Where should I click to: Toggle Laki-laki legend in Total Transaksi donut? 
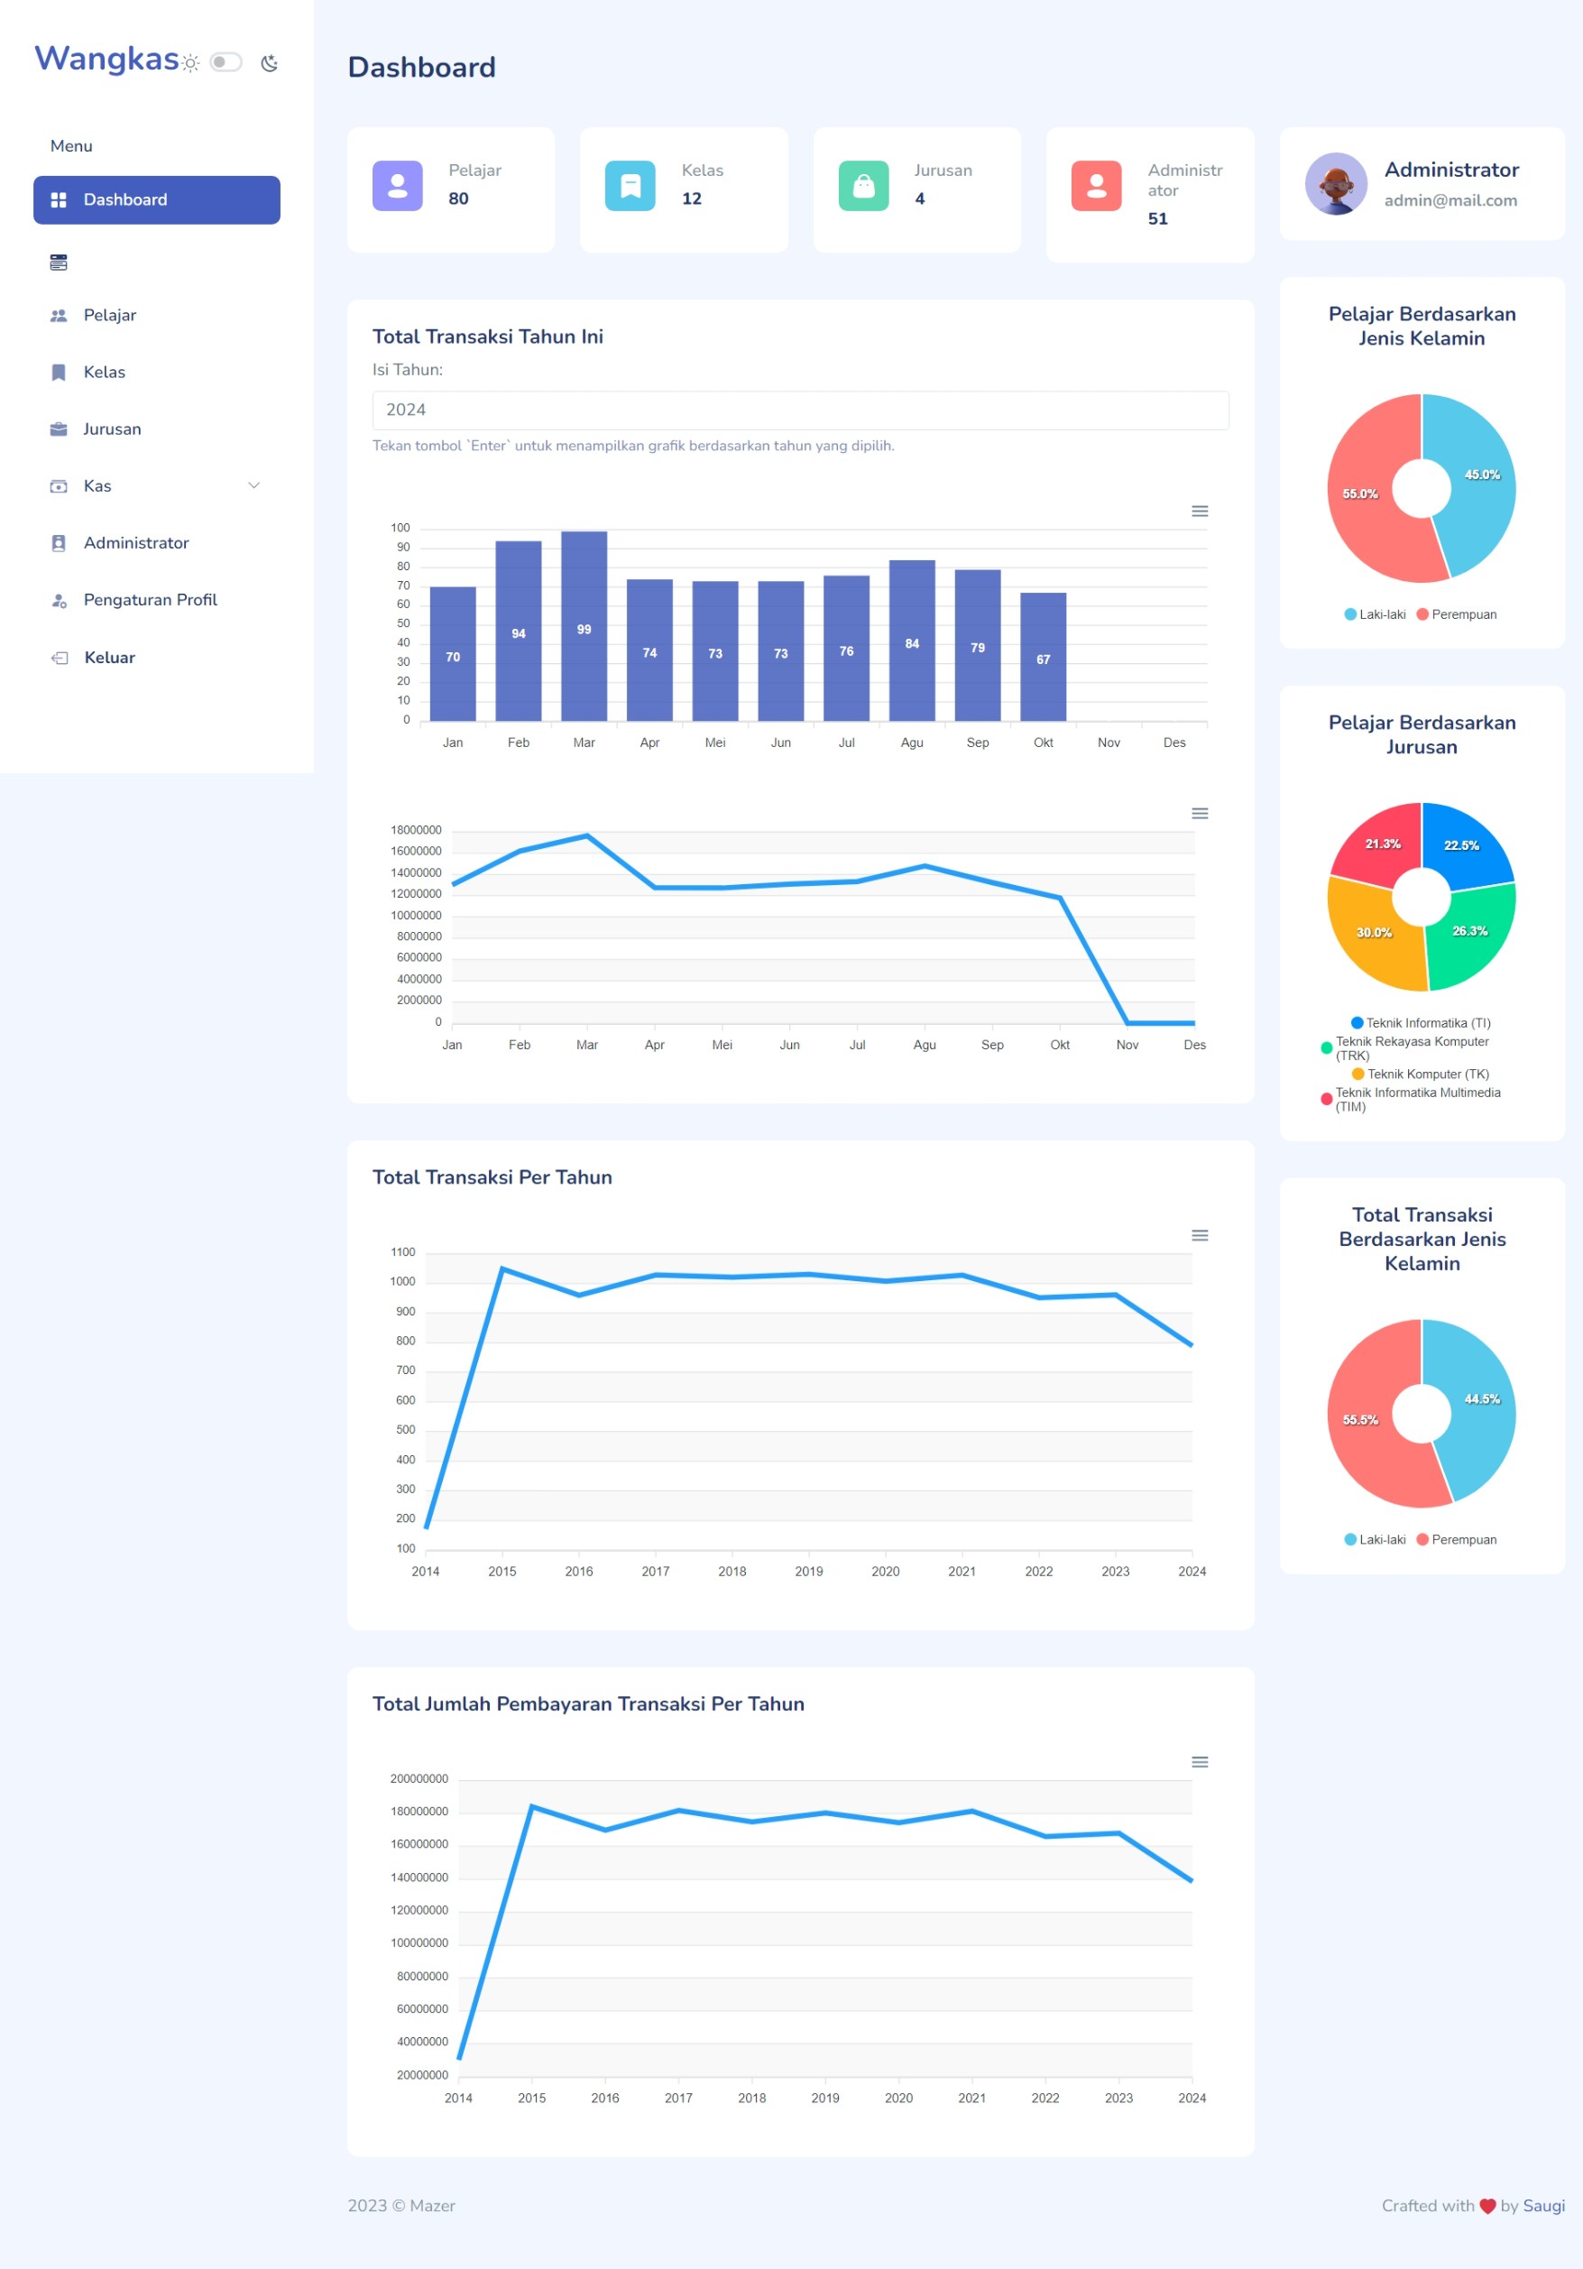point(1376,1540)
